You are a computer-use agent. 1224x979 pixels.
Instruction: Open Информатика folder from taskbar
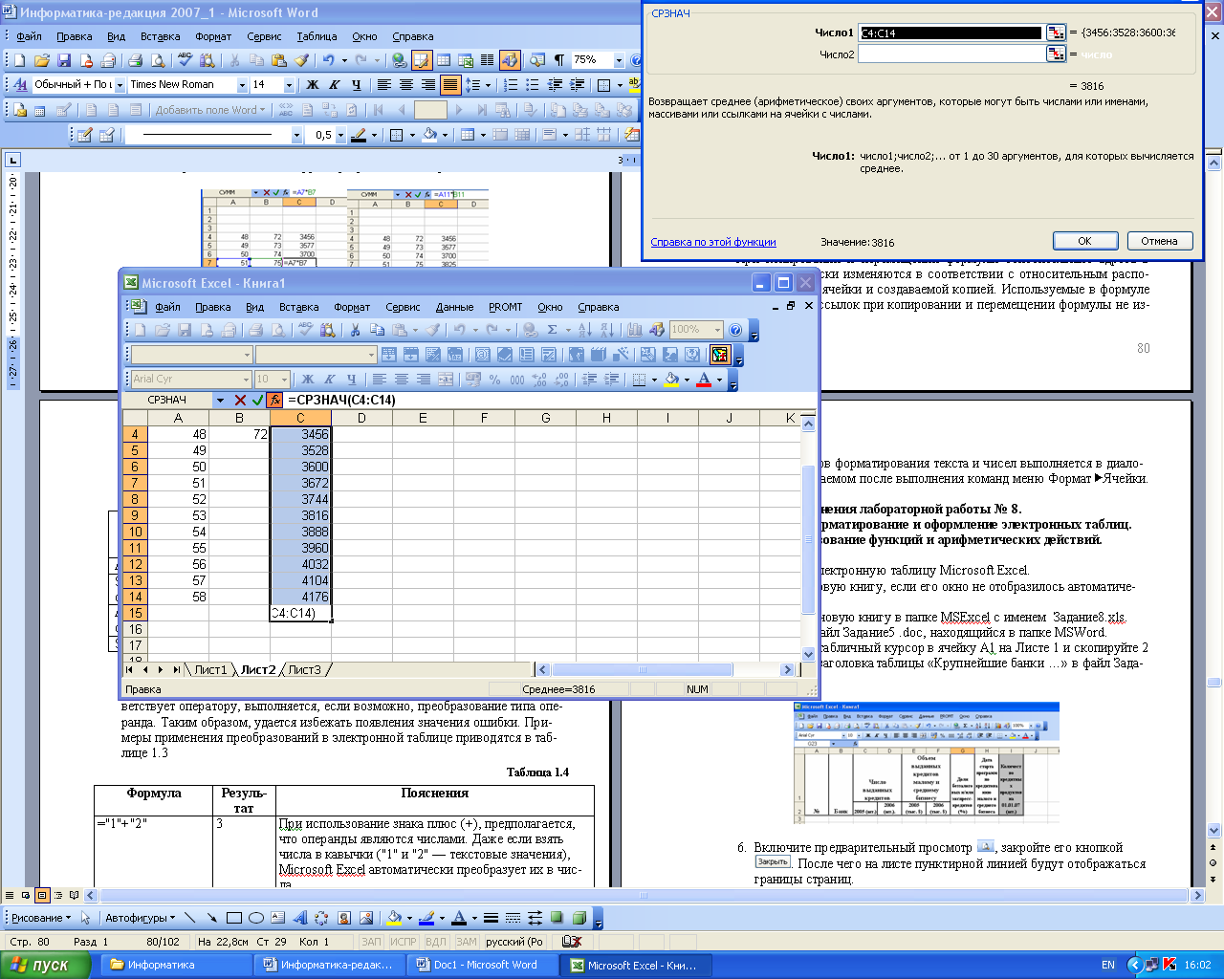point(177,965)
